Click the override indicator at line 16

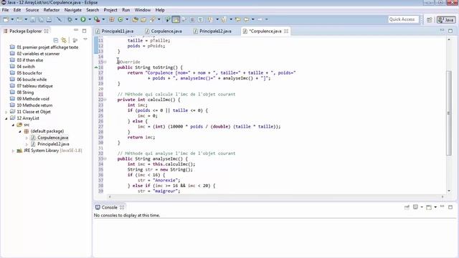(x=96, y=67)
